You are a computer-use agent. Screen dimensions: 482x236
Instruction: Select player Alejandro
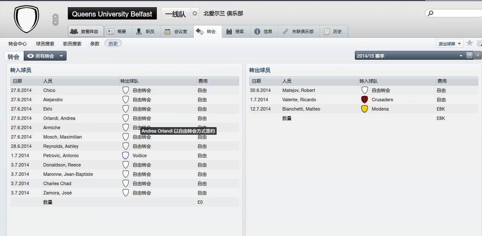(x=53, y=100)
